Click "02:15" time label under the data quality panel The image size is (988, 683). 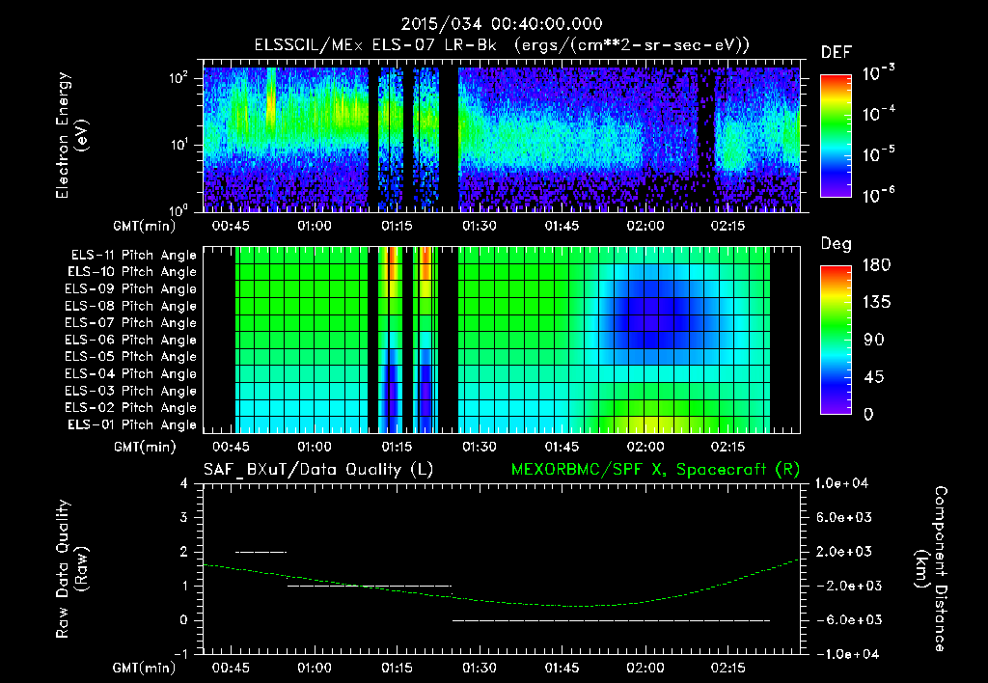tap(727, 668)
